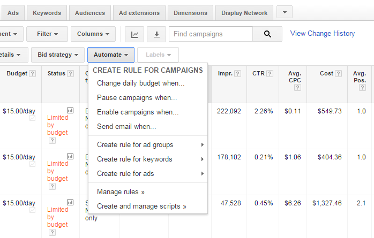Open the Bid strategy dropdown
Viewport: 374px width, 238px height.
[x=58, y=55]
